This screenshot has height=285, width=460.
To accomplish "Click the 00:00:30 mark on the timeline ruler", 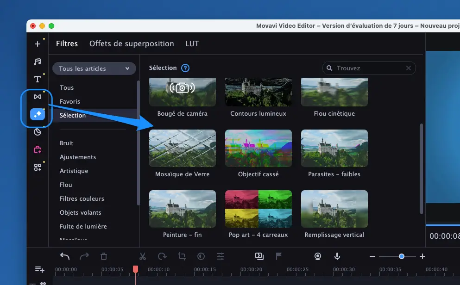I will [x=344, y=269].
